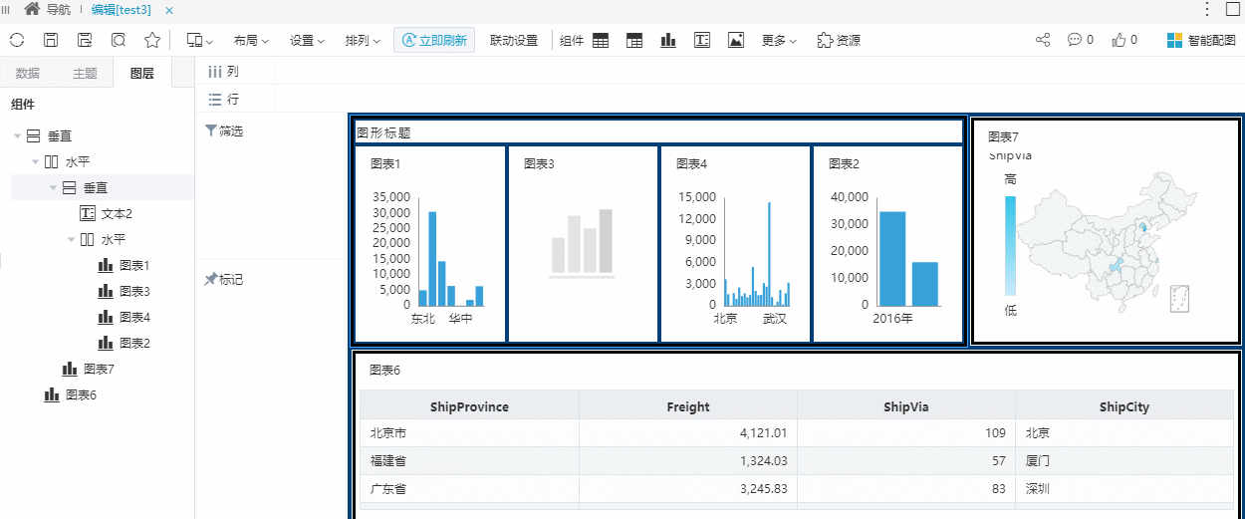Screen dimensions: 1245x519
Task: Switch to the 数据 tab
Action: pyautogui.click(x=28, y=73)
